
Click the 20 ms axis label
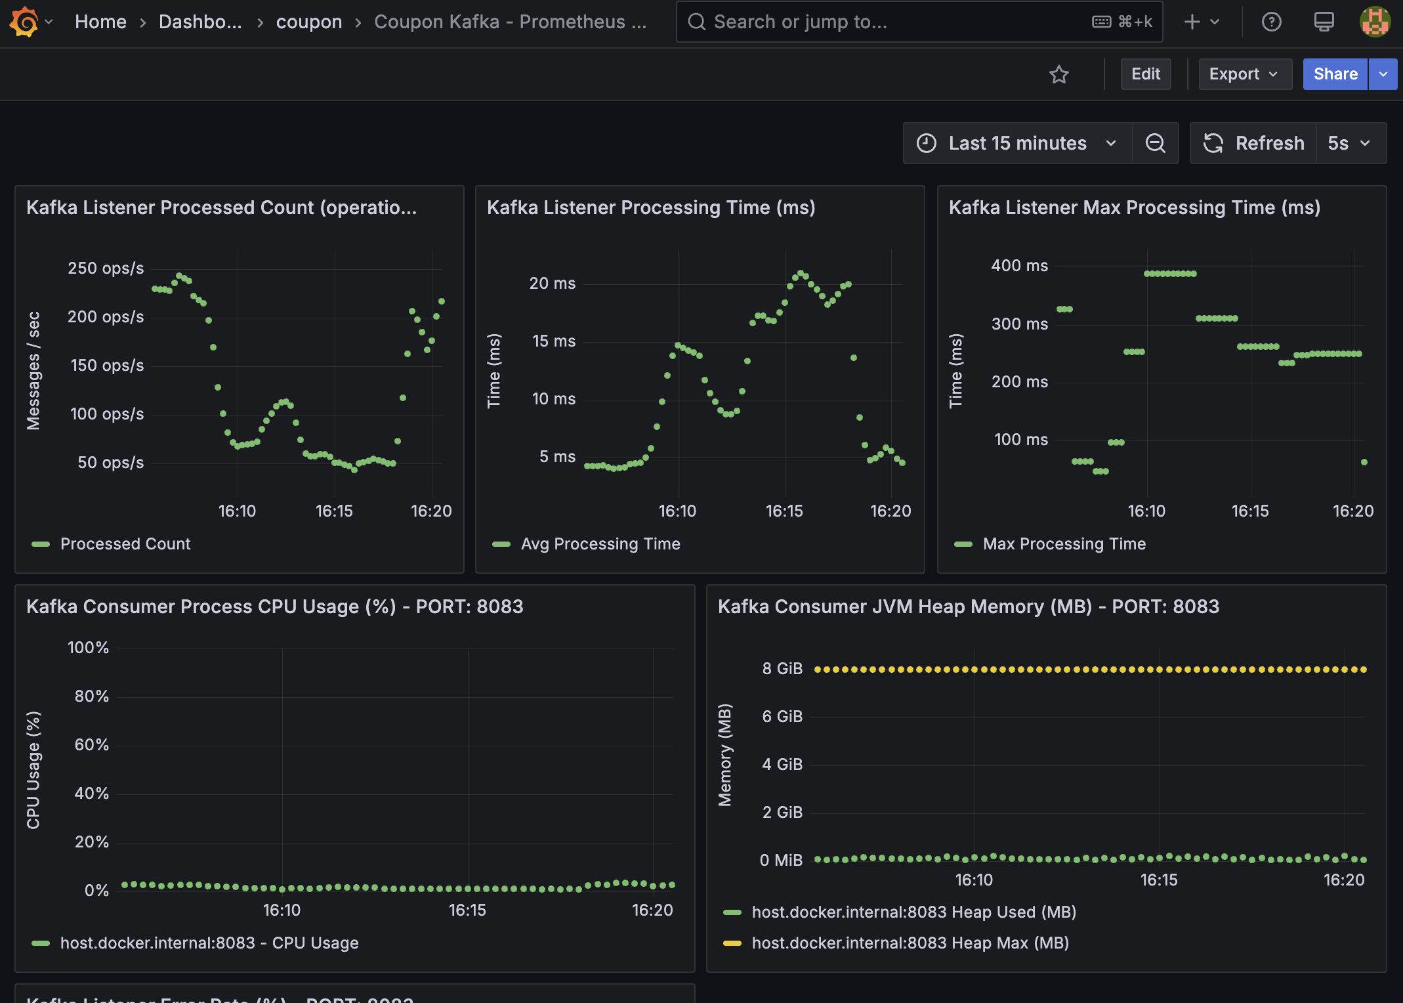(x=553, y=283)
